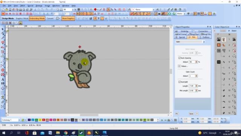Switch to the Special tab

click(180, 37)
